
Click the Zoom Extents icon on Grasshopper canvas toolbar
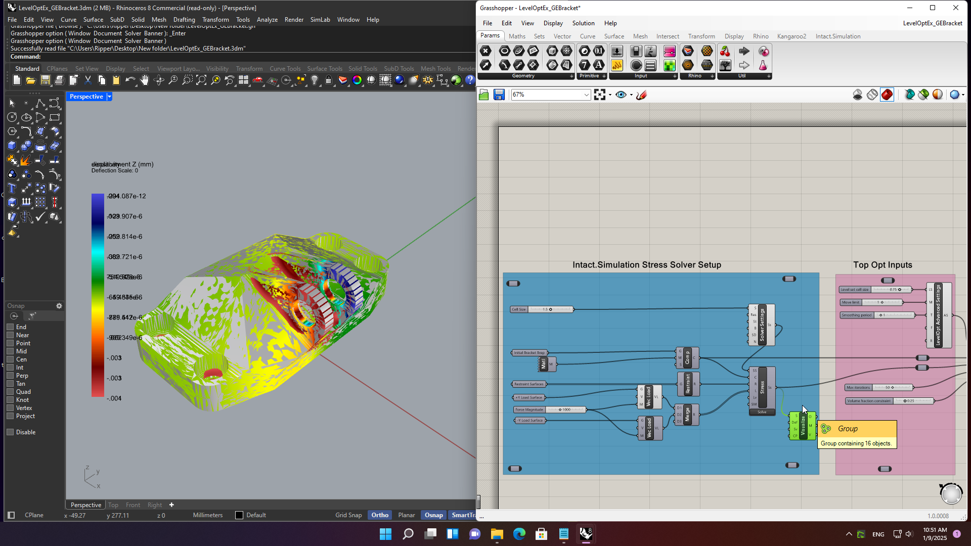[600, 95]
